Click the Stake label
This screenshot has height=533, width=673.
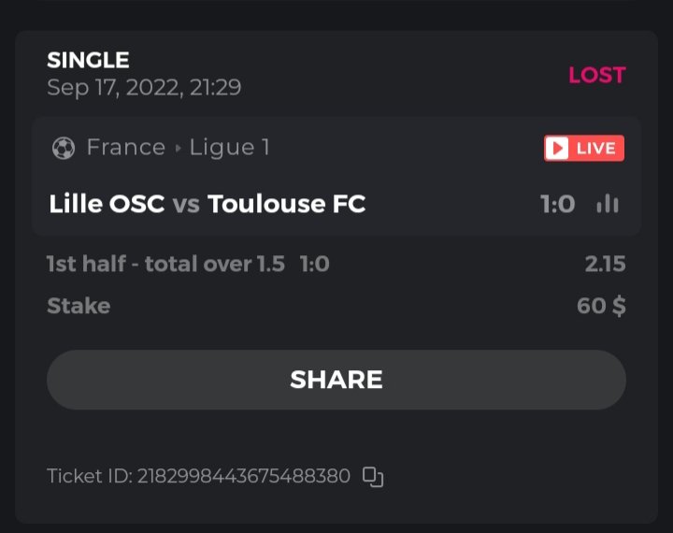[x=79, y=306]
